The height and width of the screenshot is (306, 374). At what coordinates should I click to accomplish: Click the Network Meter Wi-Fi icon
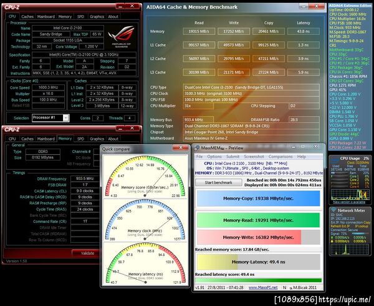click(x=333, y=210)
